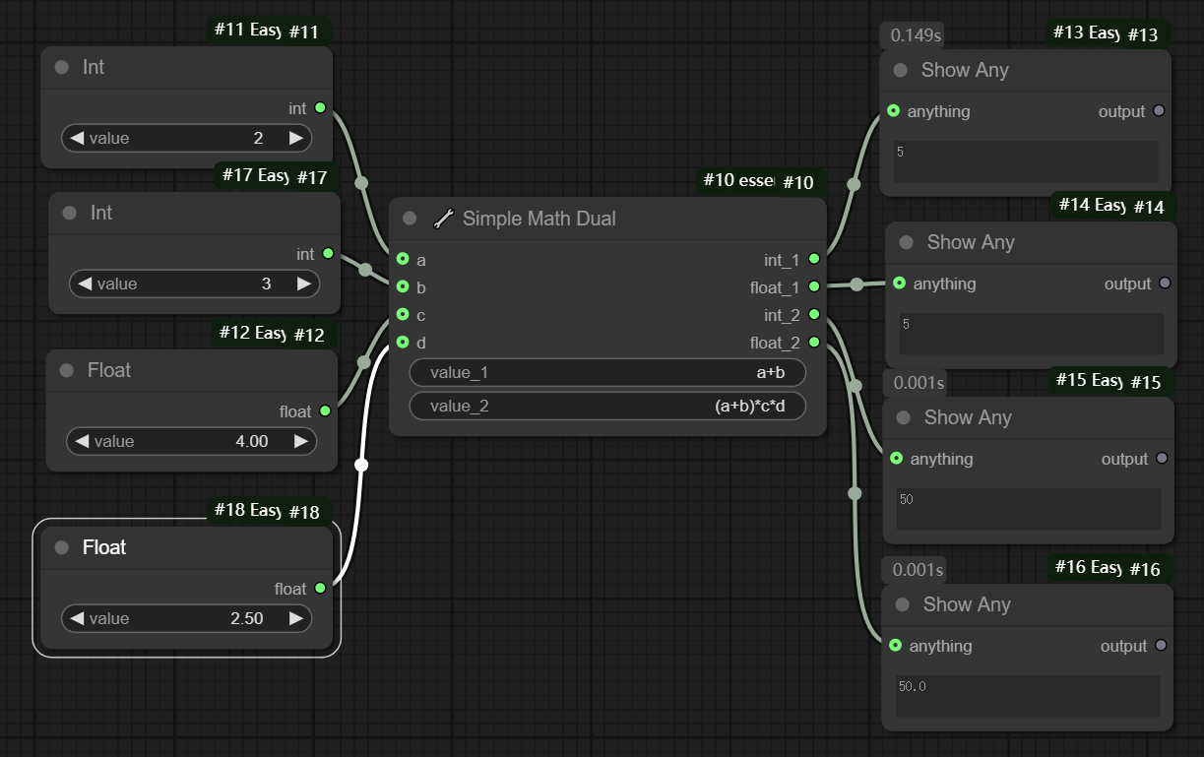
Task: Collapse the Simple Math Dual node dot
Action: click(410, 219)
